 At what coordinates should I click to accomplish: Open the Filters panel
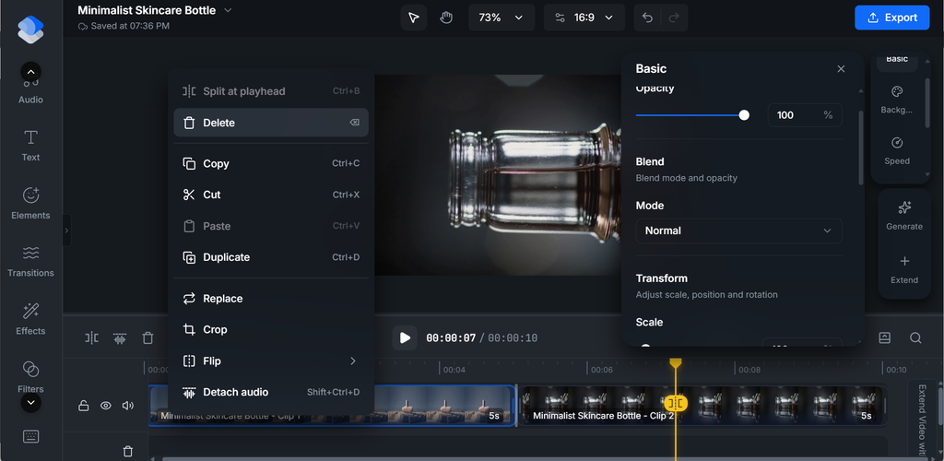click(x=30, y=377)
